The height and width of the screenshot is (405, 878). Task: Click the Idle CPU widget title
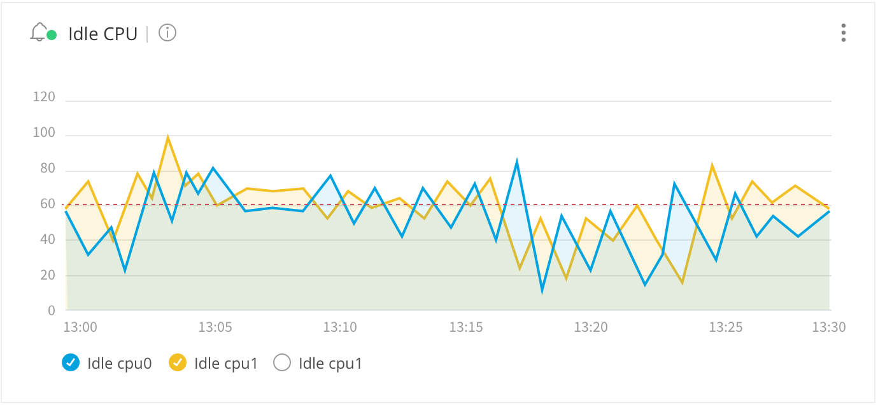[103, 34]
